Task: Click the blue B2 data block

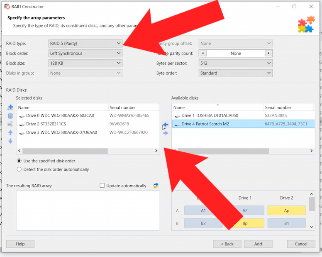Action: 203,223
